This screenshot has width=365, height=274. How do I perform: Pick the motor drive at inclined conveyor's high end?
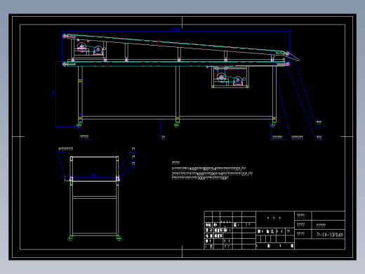coord(89,48)
